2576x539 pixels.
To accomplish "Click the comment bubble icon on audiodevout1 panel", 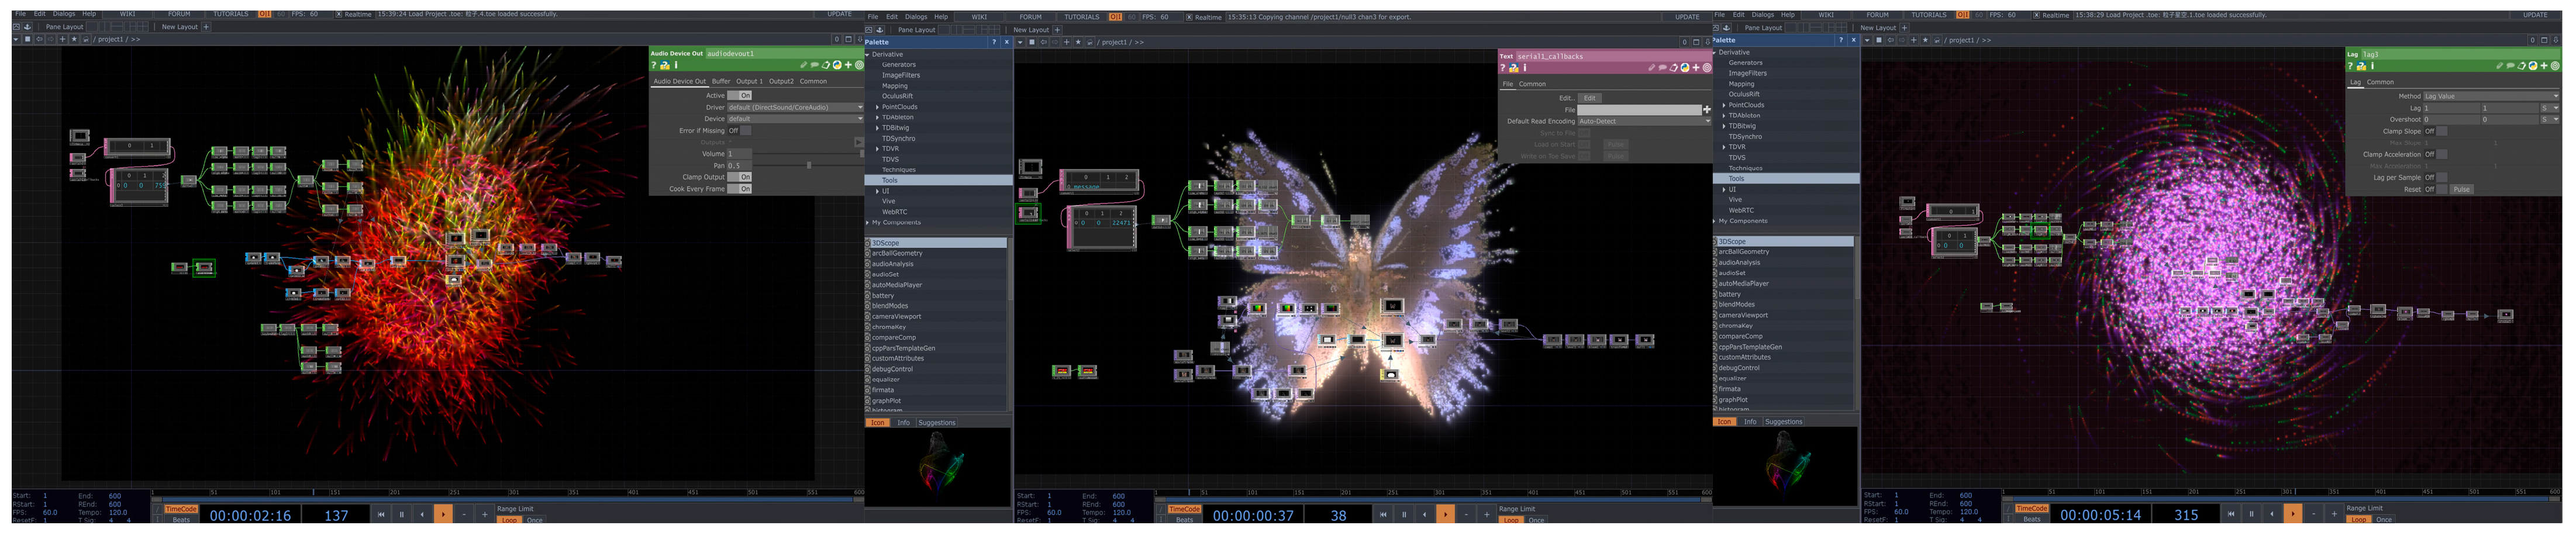I will pos(814,65).
